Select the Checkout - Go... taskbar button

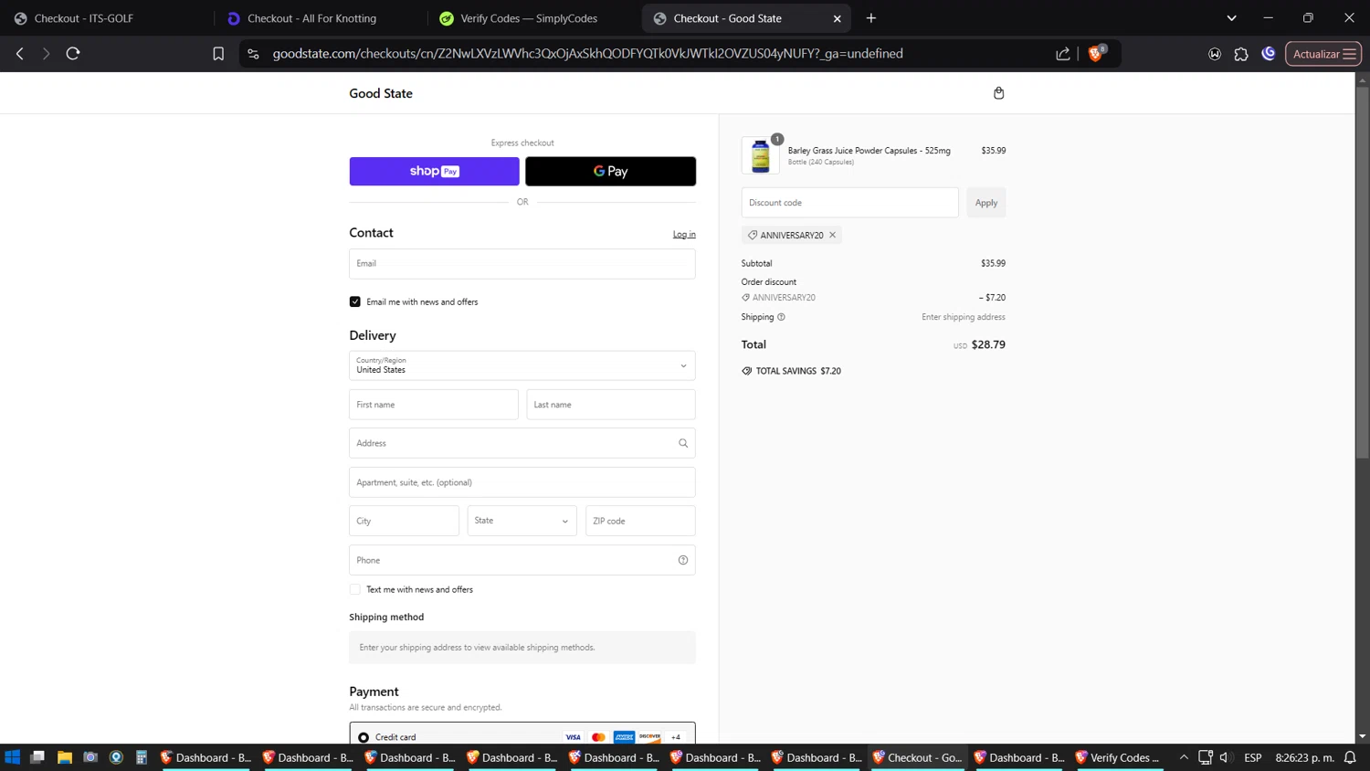tap(919, 757)
